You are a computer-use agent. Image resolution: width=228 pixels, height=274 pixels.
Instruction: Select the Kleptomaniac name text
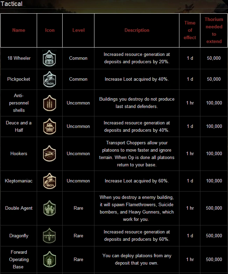pyautogui.click(x=19, y=181)
